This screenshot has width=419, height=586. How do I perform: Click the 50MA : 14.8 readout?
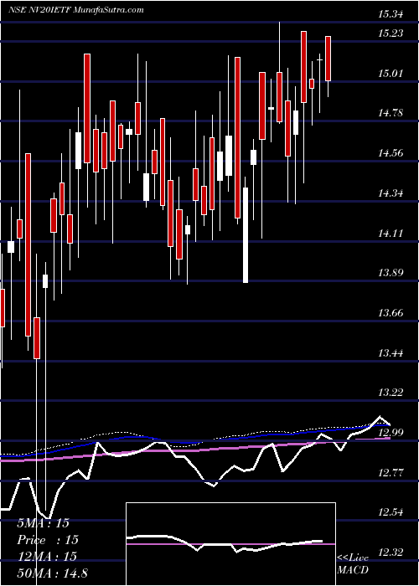53,573
